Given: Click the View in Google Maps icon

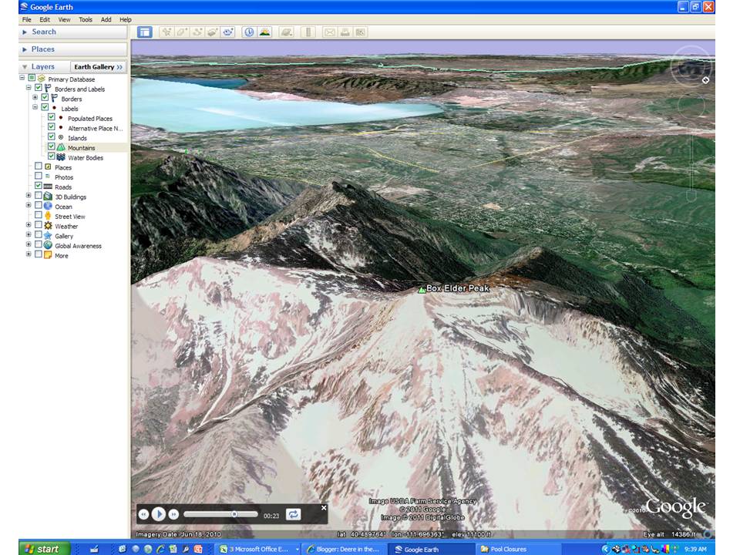Looking at the screenshot, I should 361,32.
